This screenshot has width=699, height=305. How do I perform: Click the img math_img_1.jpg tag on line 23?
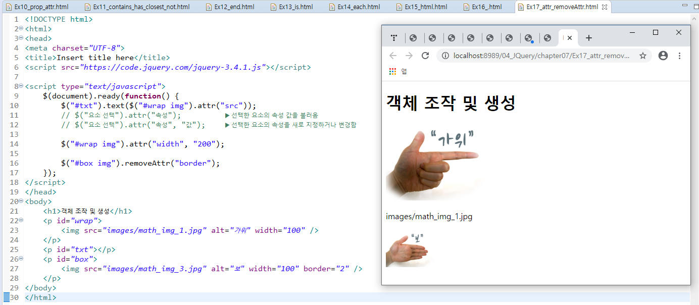(x=190, y=230)
